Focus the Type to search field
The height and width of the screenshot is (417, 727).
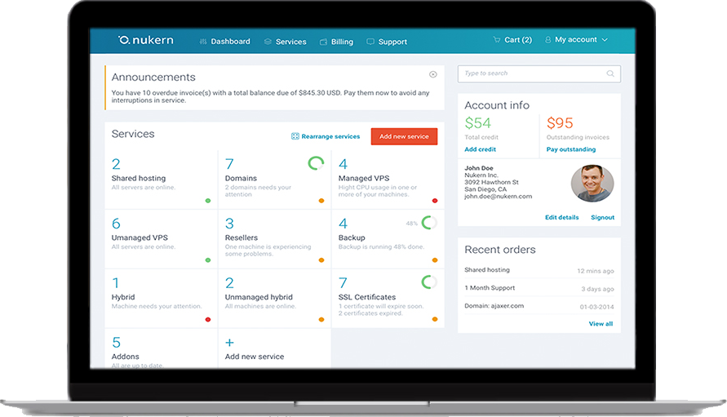[539, 73]
